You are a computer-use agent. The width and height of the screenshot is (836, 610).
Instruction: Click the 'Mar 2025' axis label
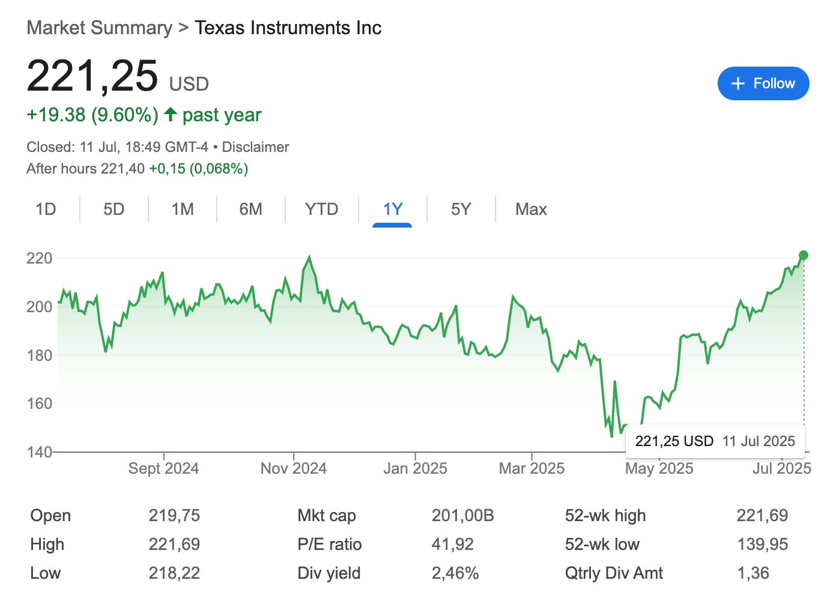coord(532,469)
